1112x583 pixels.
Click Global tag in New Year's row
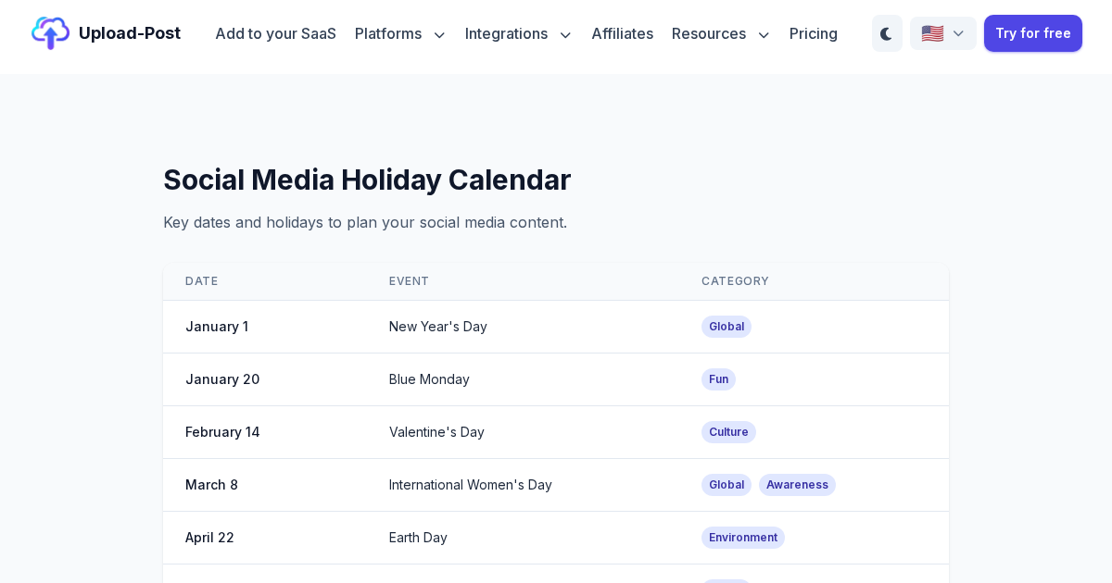coord(727,327)
